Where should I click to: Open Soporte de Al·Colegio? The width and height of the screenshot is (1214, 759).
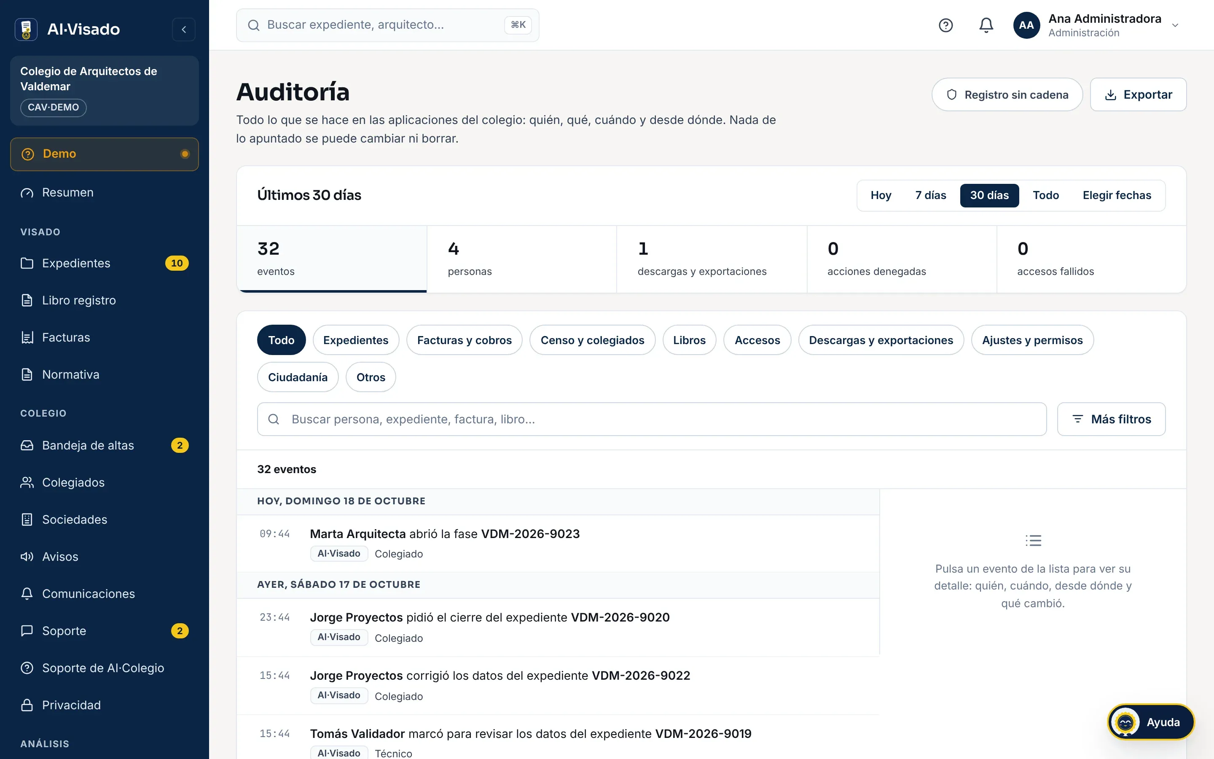(105, 668)
